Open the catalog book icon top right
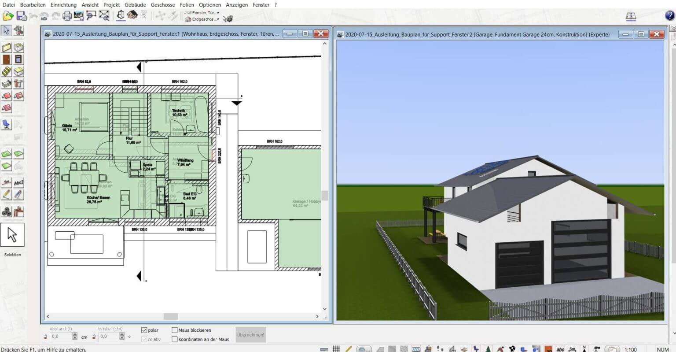This screenshot has height=352, width=676. 631,16
